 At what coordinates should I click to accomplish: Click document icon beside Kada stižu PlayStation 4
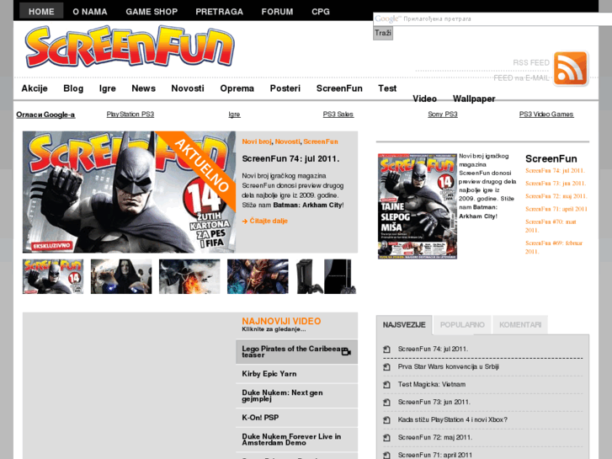[x=386, y=420]
